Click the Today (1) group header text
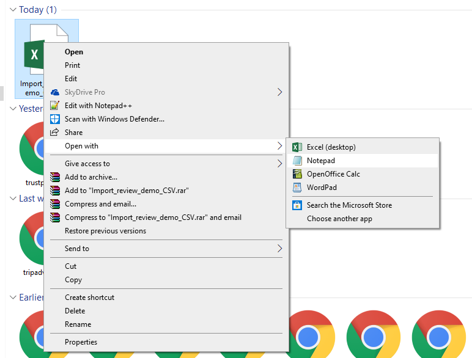 tap(38, 10)
